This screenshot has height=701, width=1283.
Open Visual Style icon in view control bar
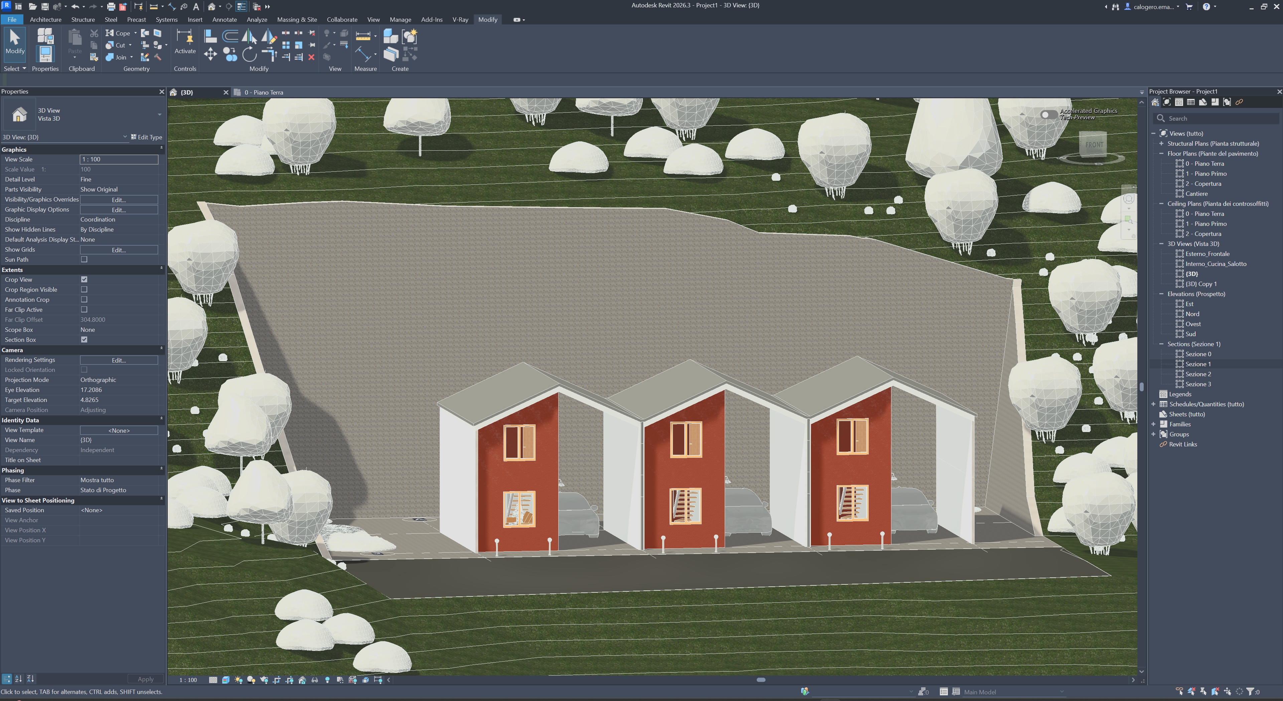point(226,680)
